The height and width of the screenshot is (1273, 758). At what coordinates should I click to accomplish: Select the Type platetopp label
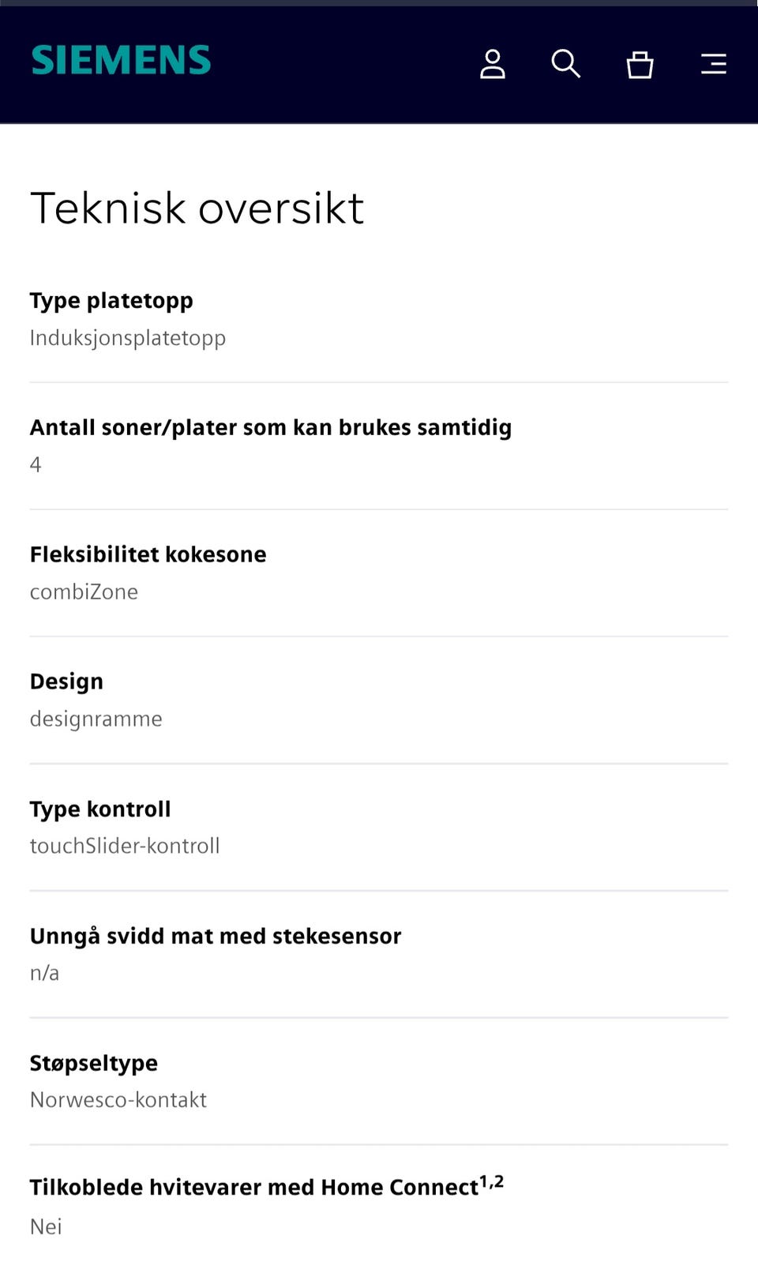click(111, 301)
